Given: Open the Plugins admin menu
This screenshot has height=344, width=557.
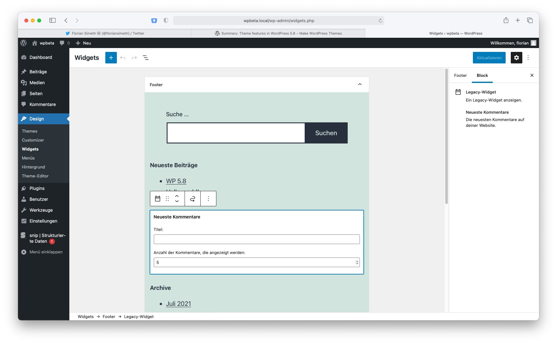Looking at the screenshot, I should coord(37,188).
